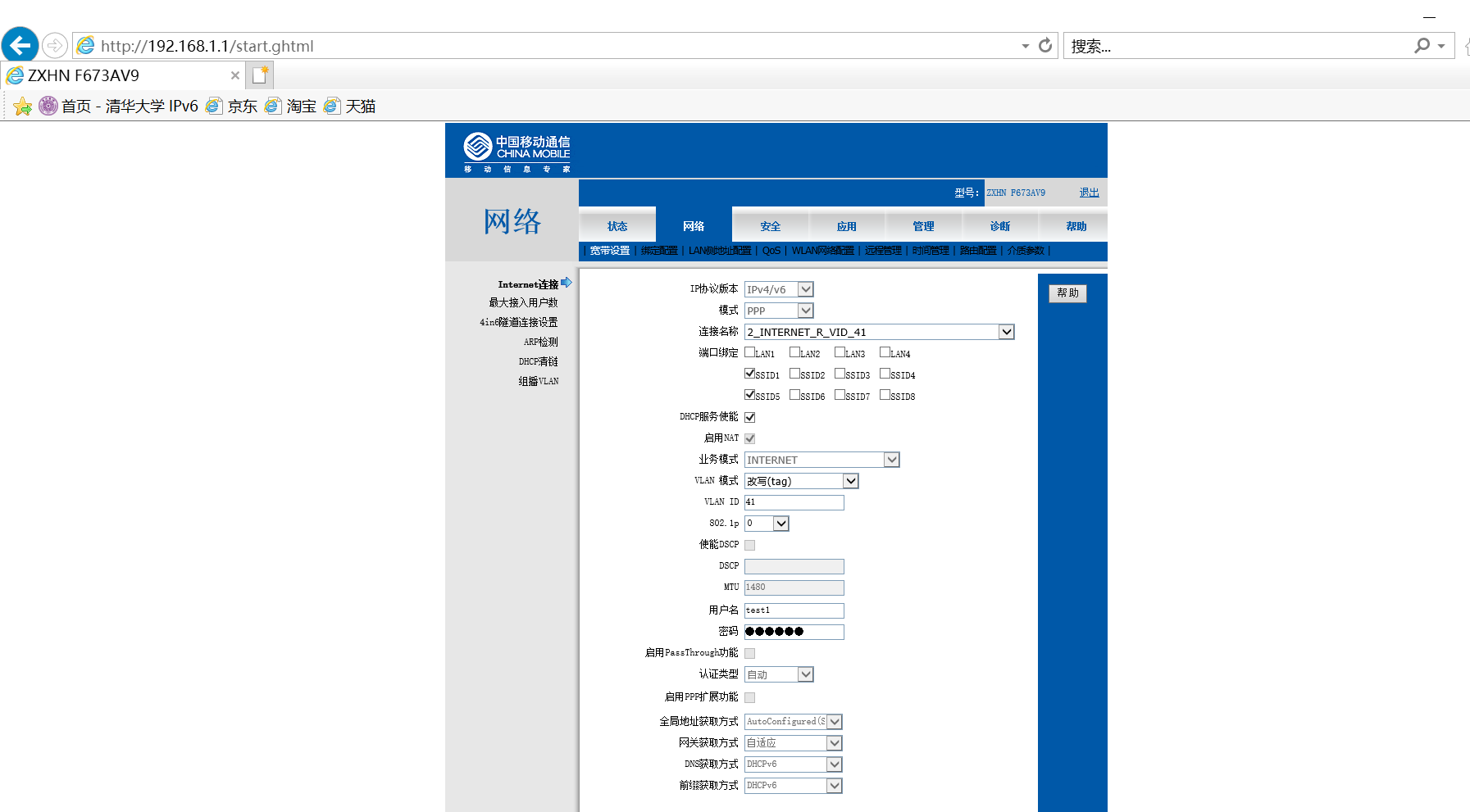This screenshot has width=1470, height=812.
Task: Open the 淘宝 bookmark
Action: pos(290,107)
